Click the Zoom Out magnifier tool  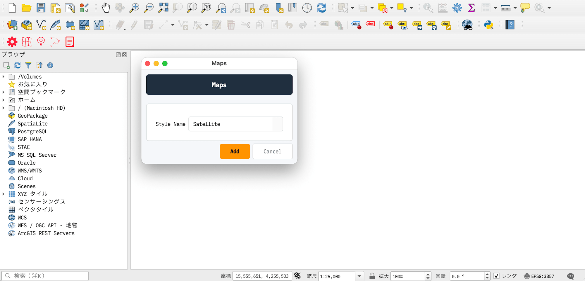coord(149,8)
